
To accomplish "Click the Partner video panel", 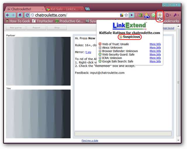I will point(38,61).
